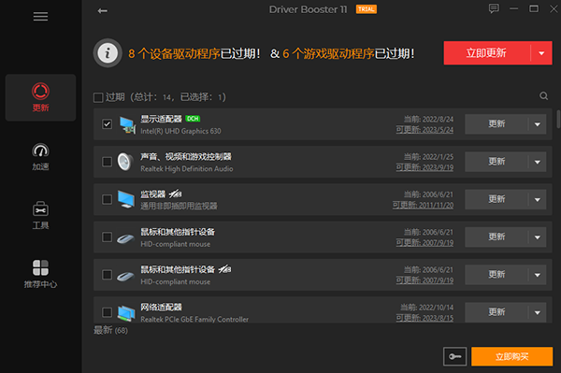Image resolution: width=561 pixels, height=373 pixels.
Task: Expand update options for Intel UHD Graphics
Action: tap(538, 124)
